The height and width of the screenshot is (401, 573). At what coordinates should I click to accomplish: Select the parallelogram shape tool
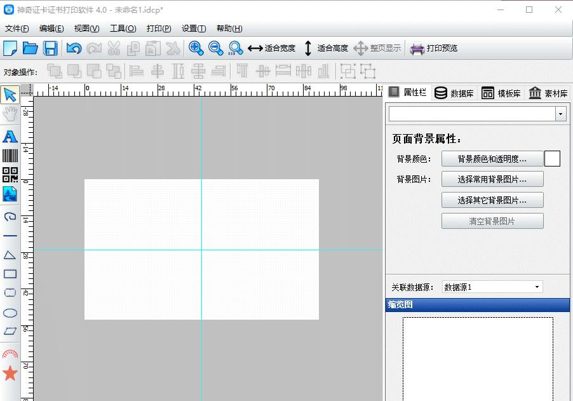[x=10, y=331]
